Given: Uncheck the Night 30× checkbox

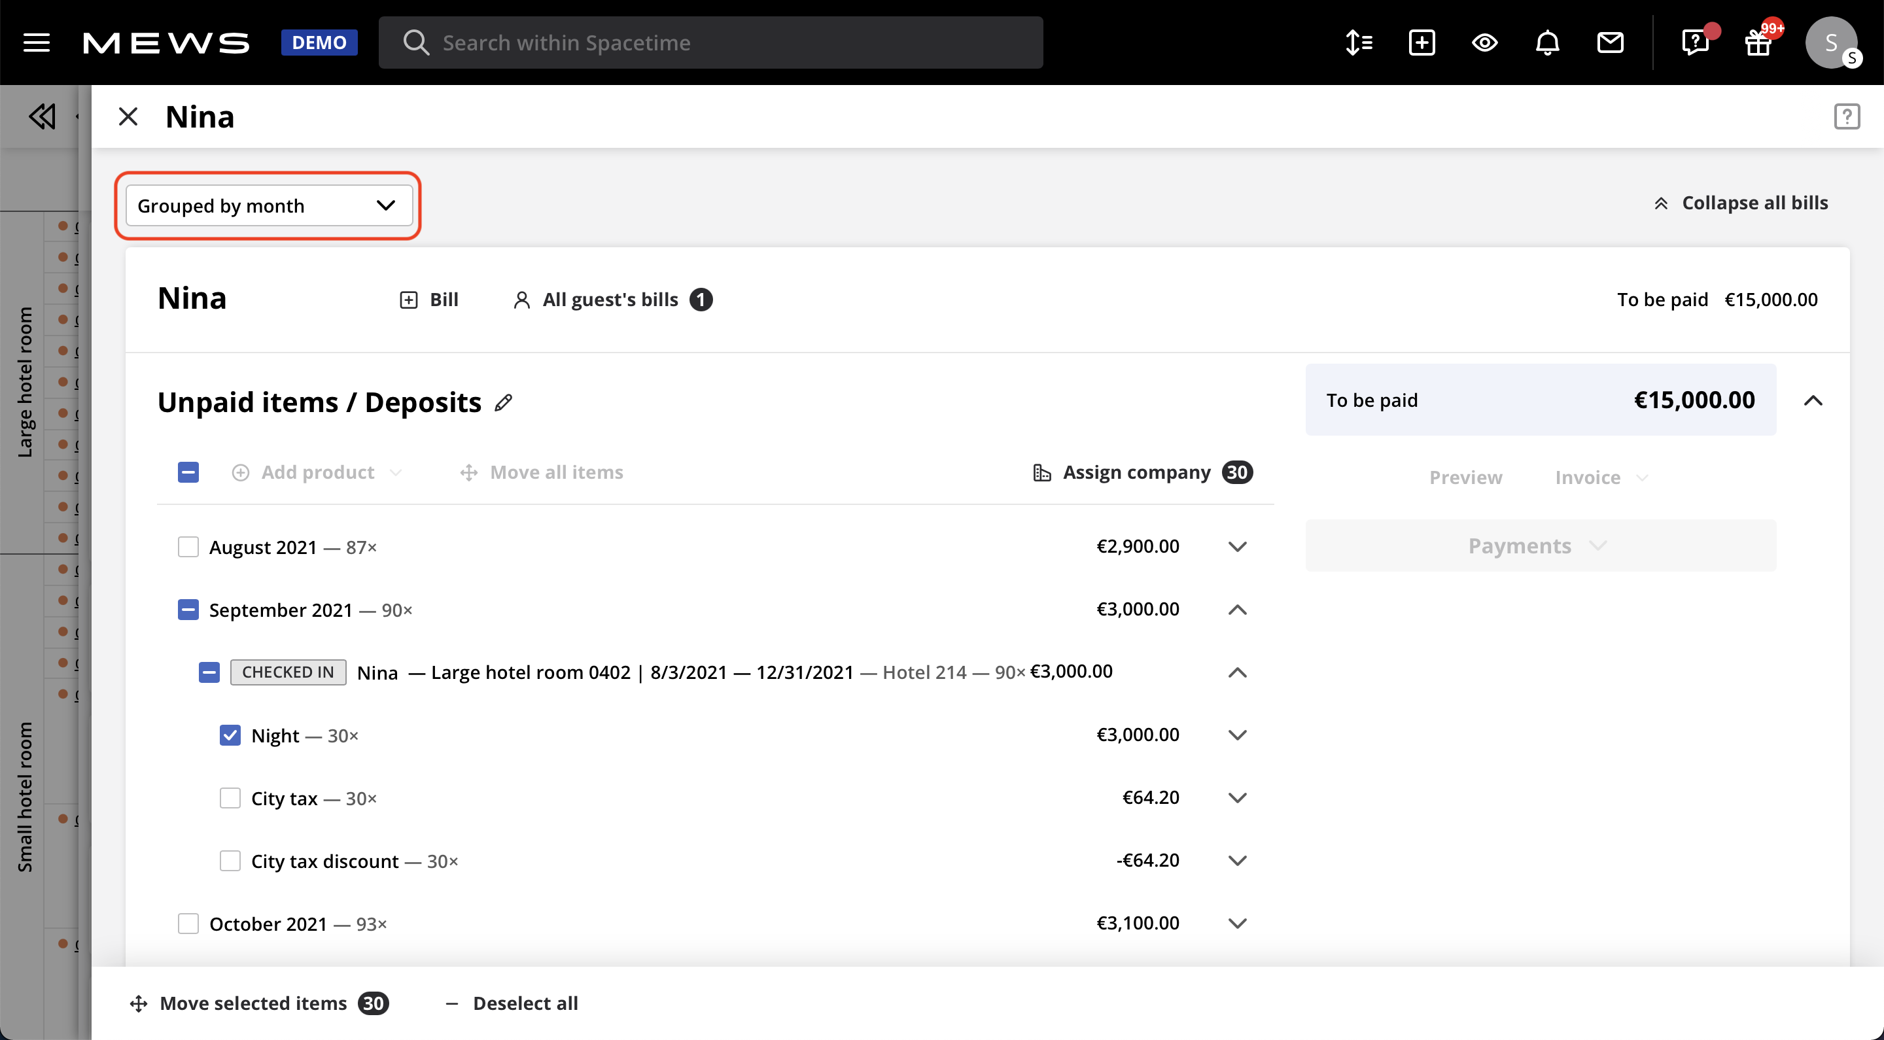Looking at the screenshot, I should click(x=230, y=735).
